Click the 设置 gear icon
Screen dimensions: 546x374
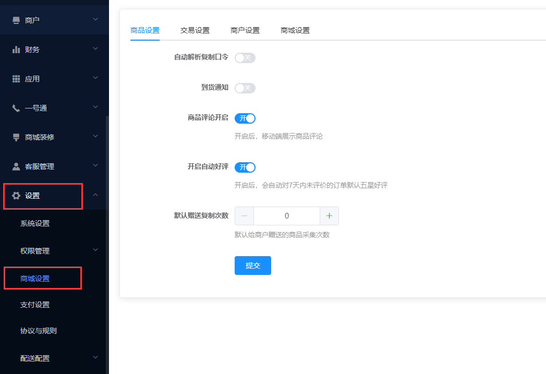click(16, 196)
